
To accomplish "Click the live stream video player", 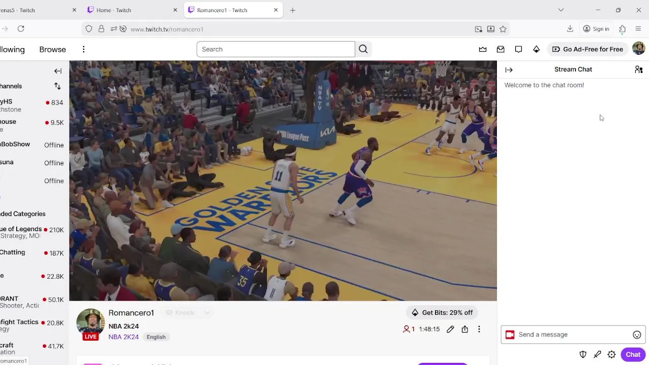I will pos(283,181).
